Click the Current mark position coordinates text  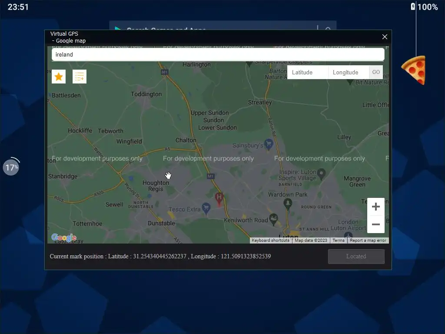[160, 257]
